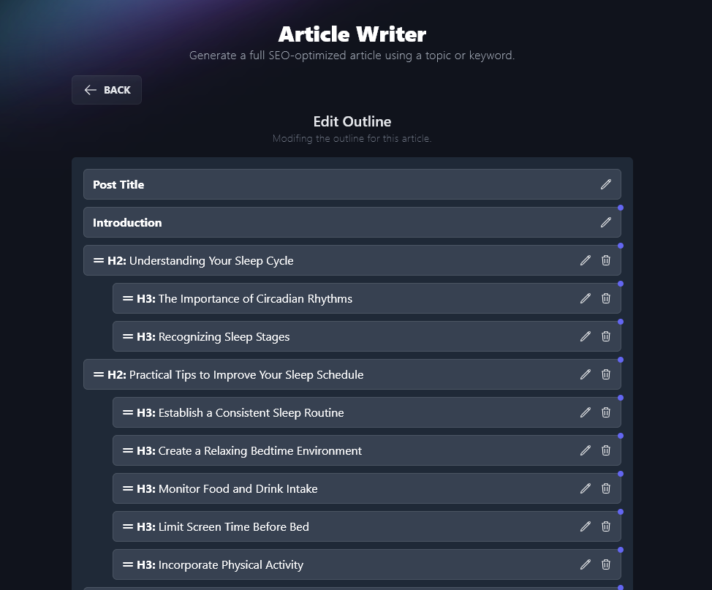This screenshot has width=712, height=590.
Task: Edit the Introduction section
Action: click(606, 222)
